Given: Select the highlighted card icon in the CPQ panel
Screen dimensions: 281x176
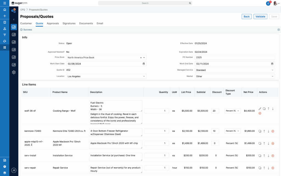Looking at the screenshot, I should [14, 27].
